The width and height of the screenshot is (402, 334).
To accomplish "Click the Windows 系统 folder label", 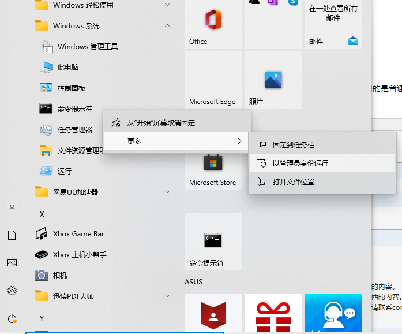I will (76, 25).
